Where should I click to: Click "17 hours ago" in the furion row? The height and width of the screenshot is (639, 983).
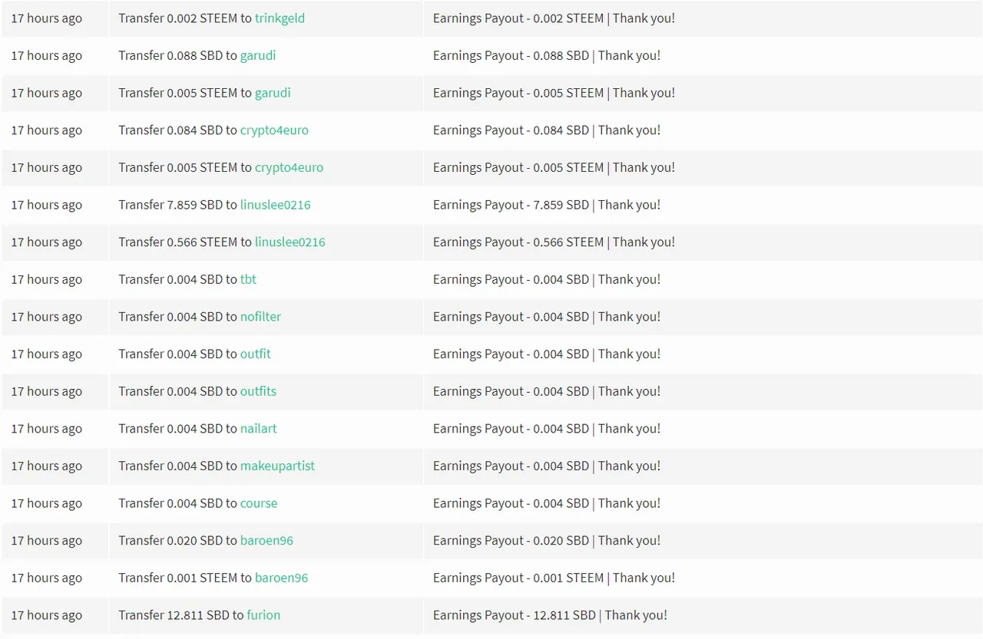point(46,615)
